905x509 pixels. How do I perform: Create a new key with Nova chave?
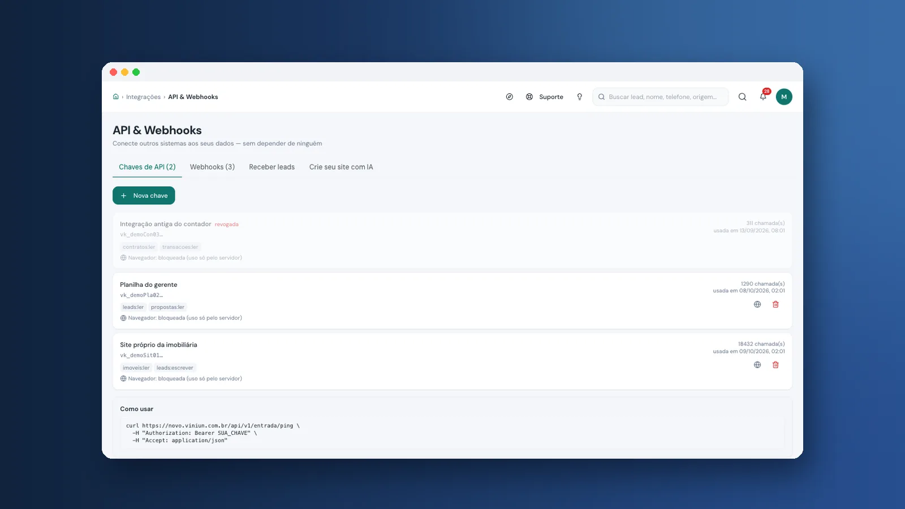144,196
